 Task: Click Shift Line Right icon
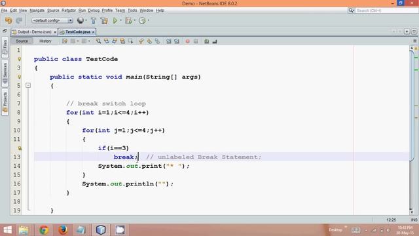[x=177, y=41]
